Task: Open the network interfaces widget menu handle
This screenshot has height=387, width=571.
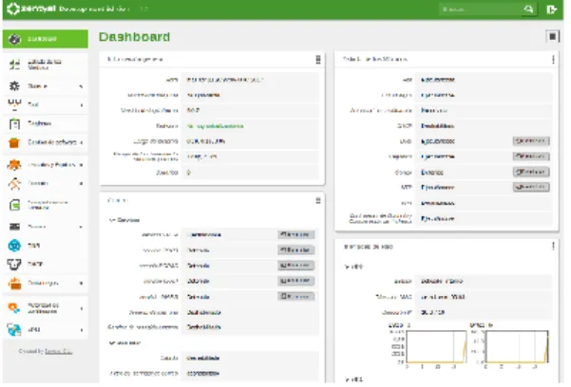Action: tap(553, 247)
